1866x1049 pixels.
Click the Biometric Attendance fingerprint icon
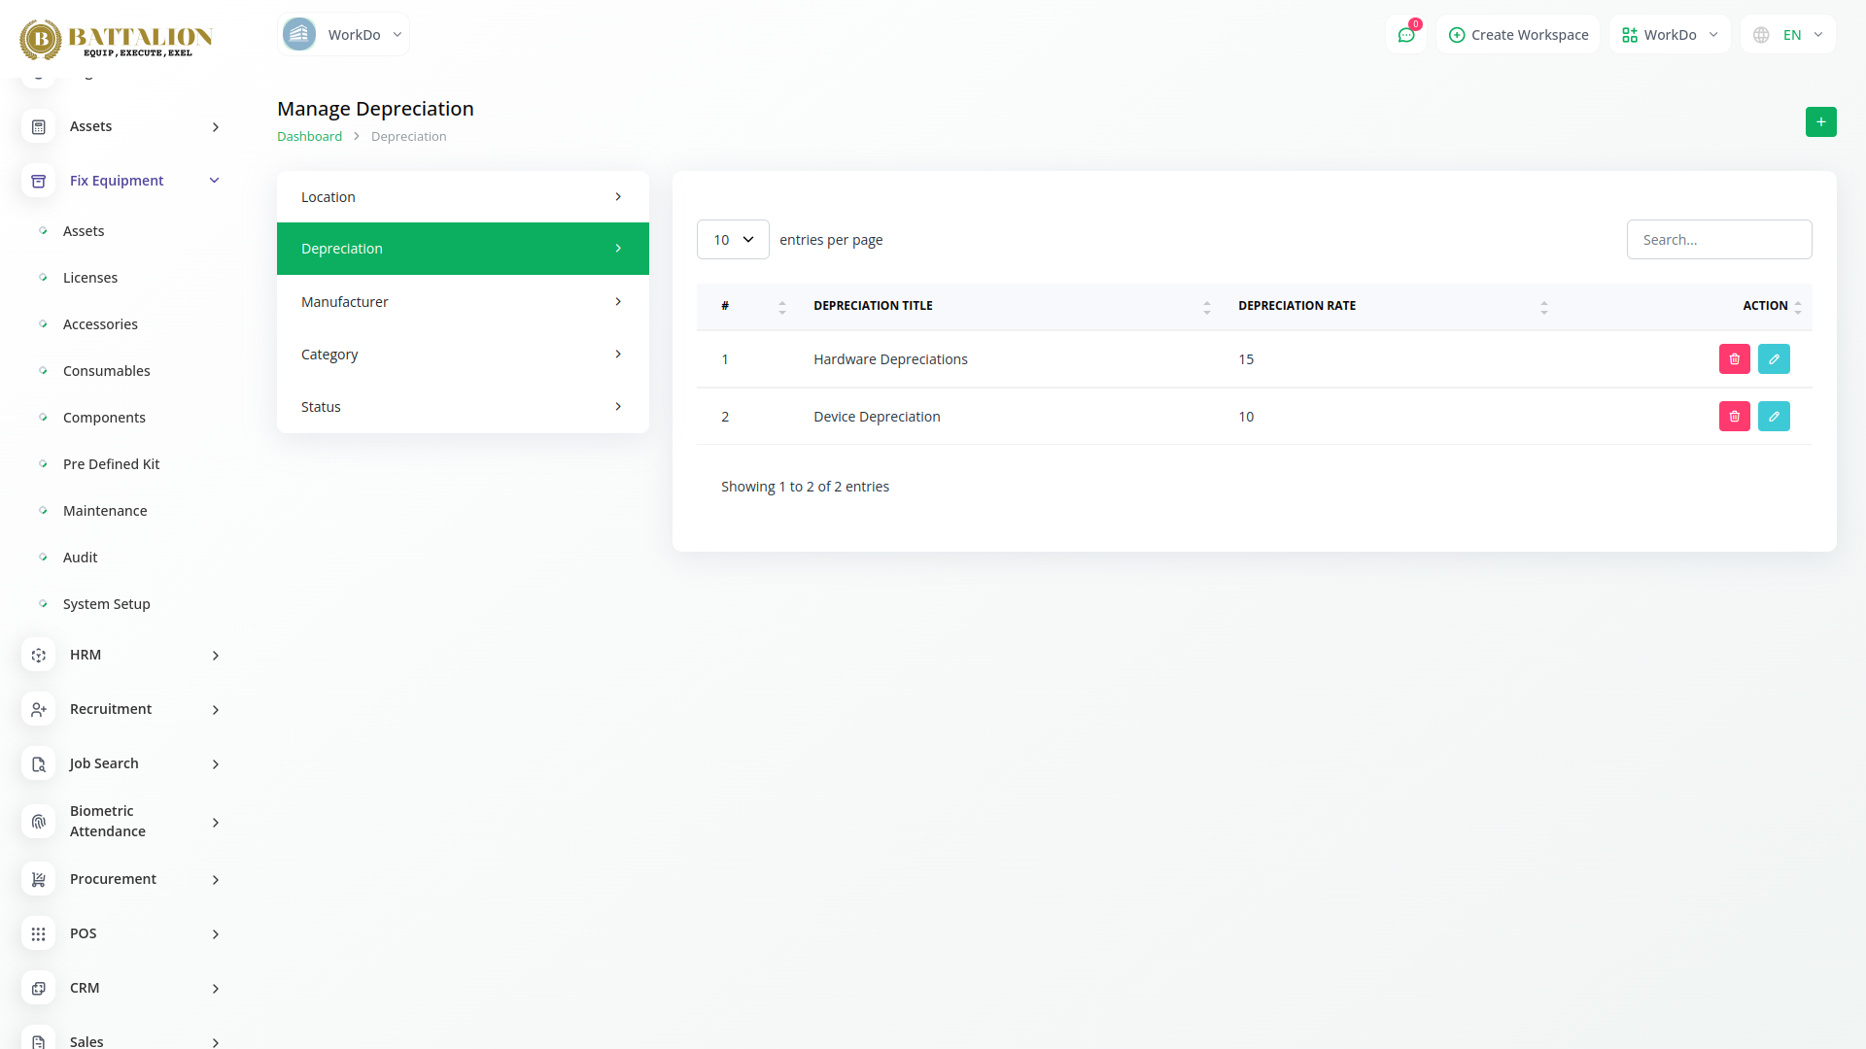(38, 822)
